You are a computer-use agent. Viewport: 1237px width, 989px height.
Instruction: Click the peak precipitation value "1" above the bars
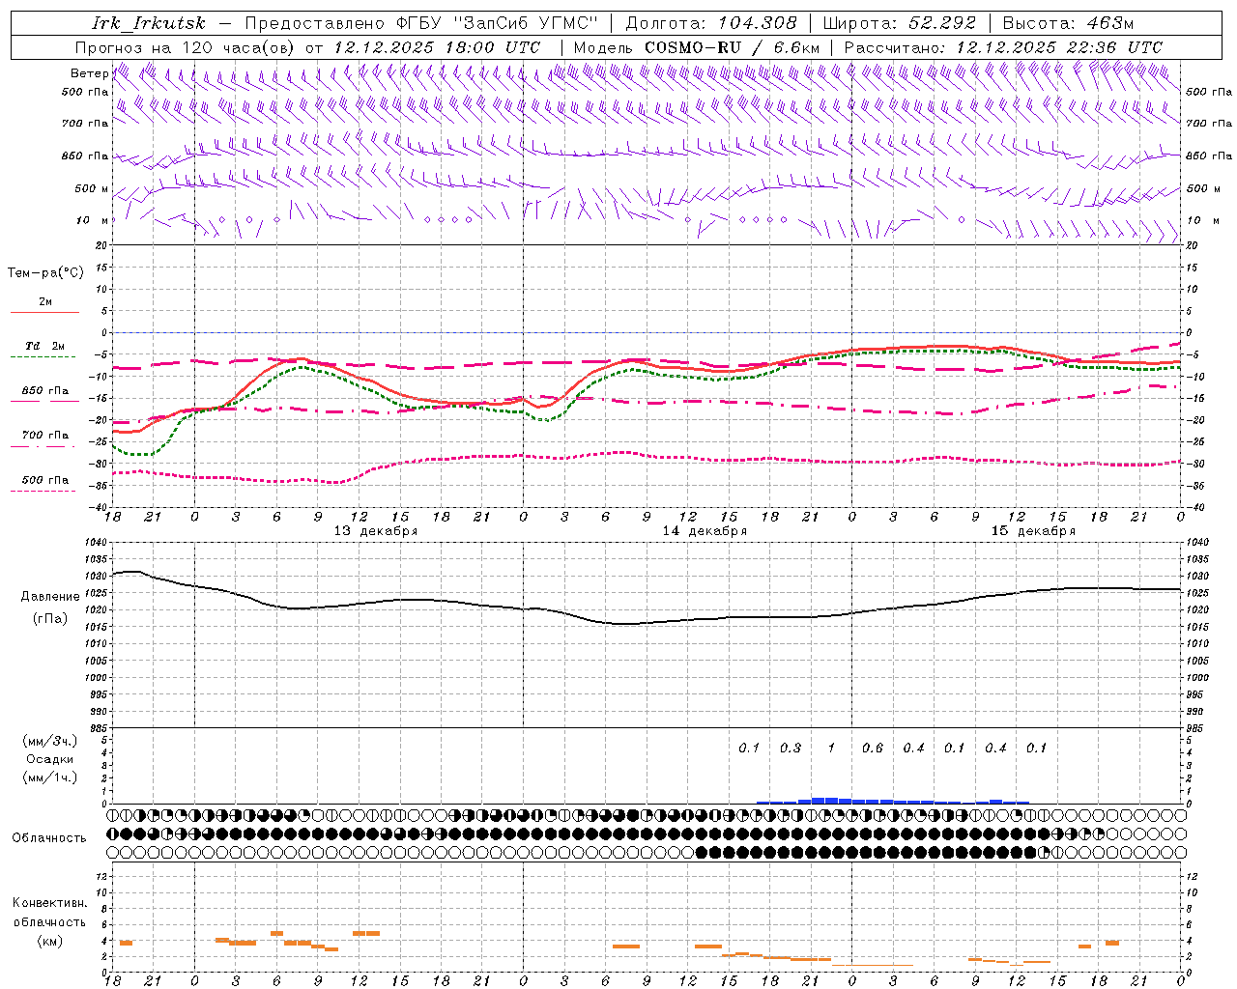(x=831, y=749)
